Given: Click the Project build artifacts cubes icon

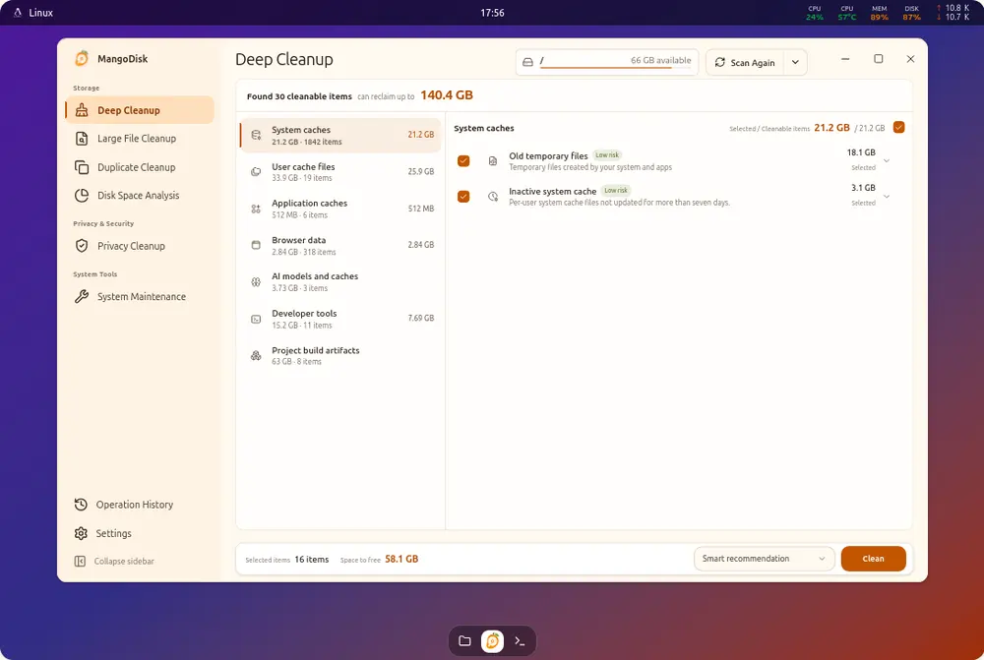Looking at the screenshot, I should 256,356.
